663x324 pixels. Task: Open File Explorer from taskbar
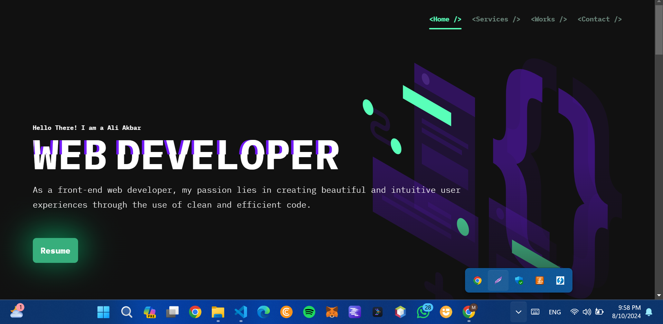tap(218, 312)
